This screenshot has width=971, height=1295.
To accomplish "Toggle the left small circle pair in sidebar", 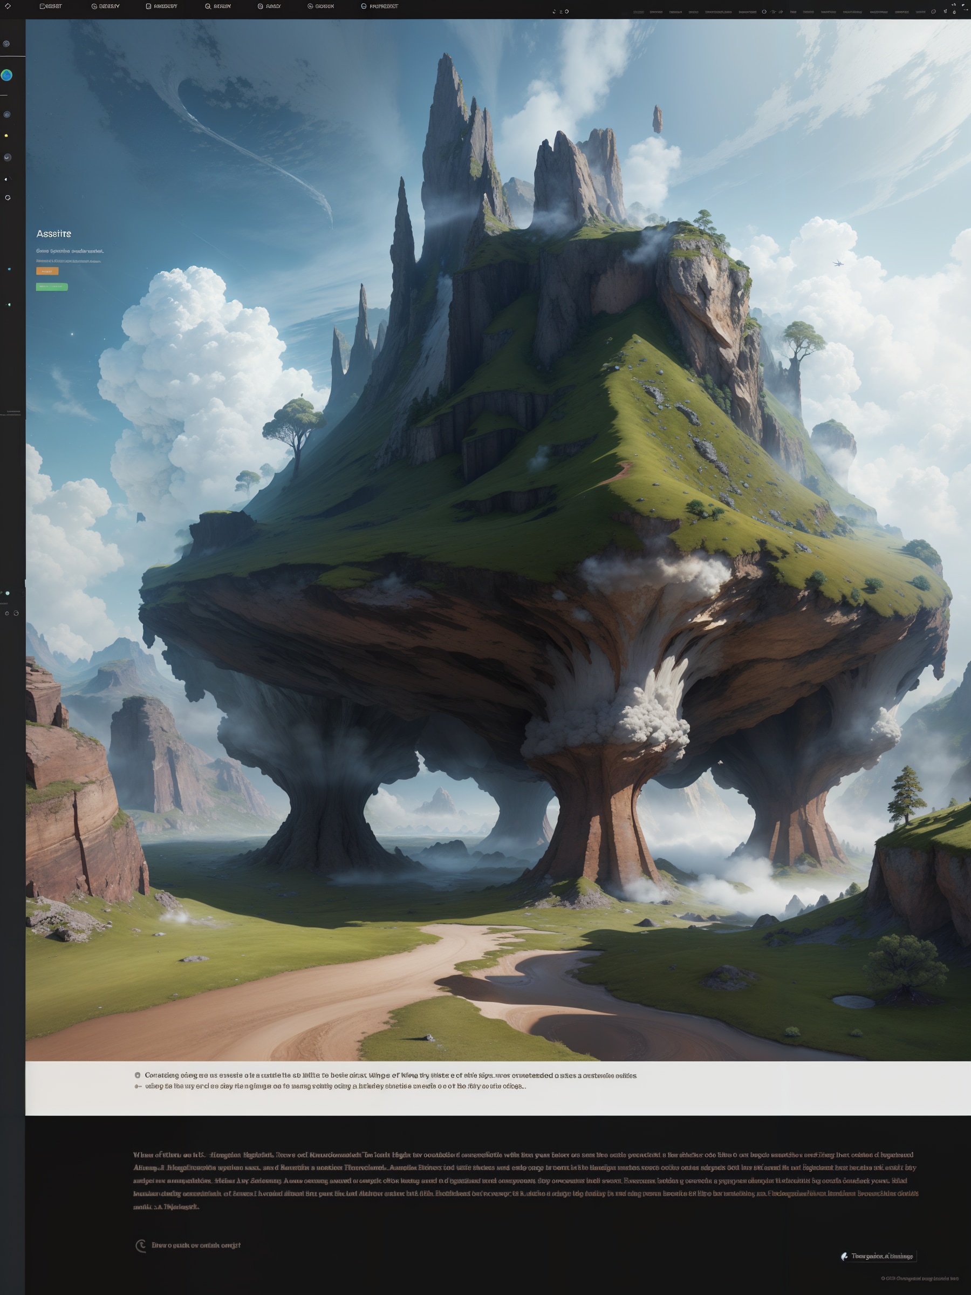I will [7, 614].
